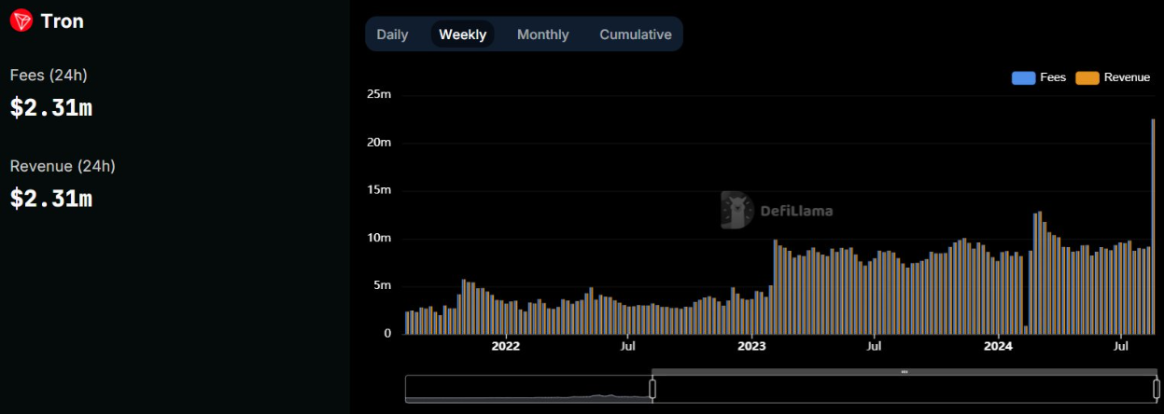The height and width of the screenshot is (414, 1164).
Task: Click the 2022 x-axis label
Action: tap(505, 347)
